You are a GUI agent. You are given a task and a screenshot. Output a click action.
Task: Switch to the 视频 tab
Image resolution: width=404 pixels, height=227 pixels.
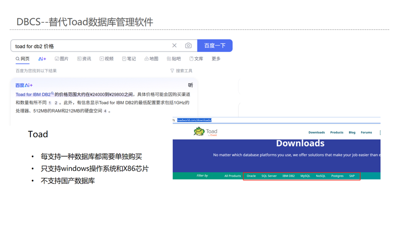coord(107,59)
